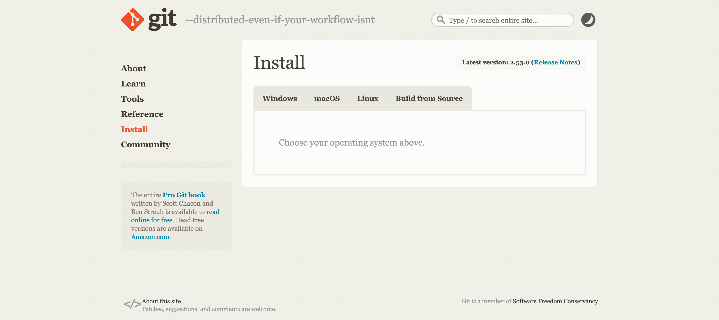Open the Reference sidebar item
The height and width of the screenshot is (320, 719).
coord(142,114)
